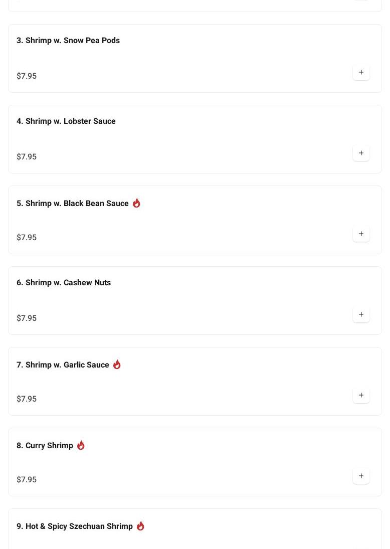
Task: Add Shrimp w. Snow Pea Pods to cart
Action: click(361, 73)
